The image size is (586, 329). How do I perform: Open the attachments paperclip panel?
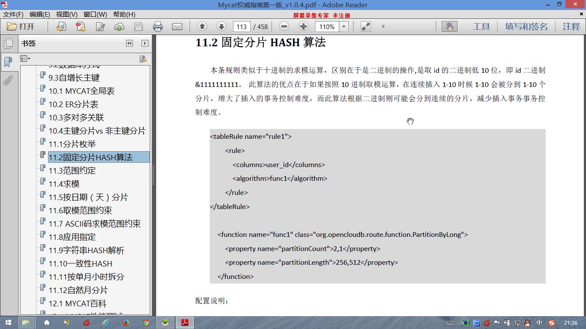pos(8,80)
